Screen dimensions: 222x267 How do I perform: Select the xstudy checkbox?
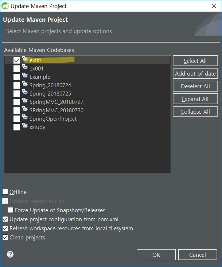click(x=17, y=127)
